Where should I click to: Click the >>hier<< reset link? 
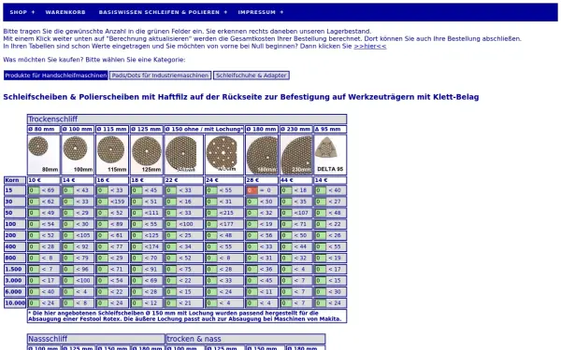(x=370, y=46)
